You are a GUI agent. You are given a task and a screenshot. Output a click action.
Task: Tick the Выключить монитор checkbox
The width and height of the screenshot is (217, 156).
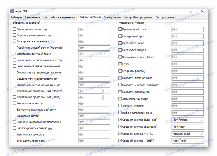pyautogui.click(x=15, y=103)
